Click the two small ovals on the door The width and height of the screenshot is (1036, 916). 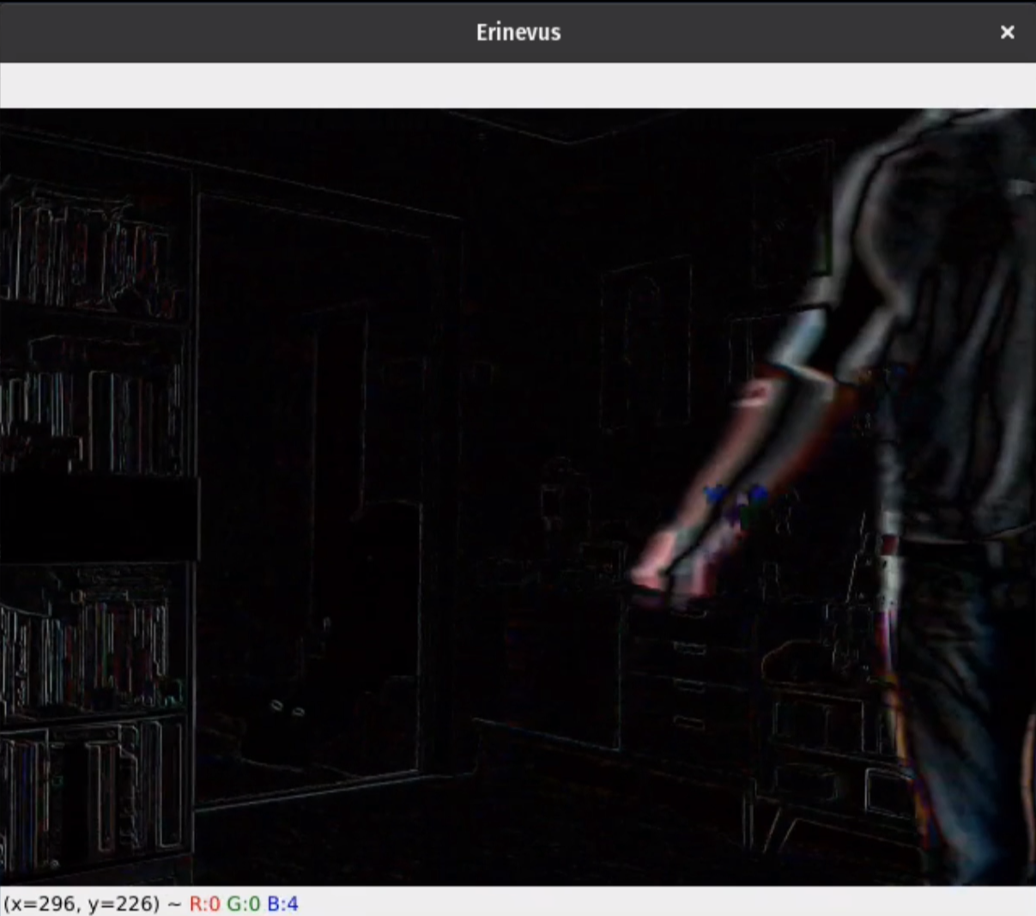[288, 708]
